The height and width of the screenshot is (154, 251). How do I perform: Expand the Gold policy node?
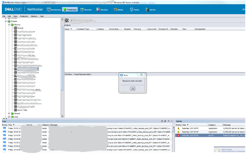9,117
